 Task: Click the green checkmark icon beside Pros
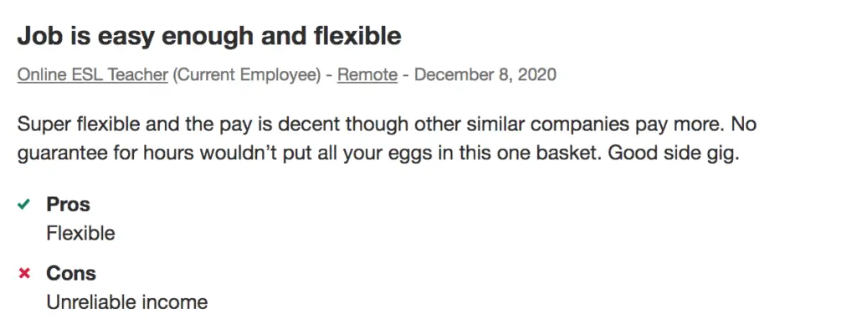[x=23, y=205]
